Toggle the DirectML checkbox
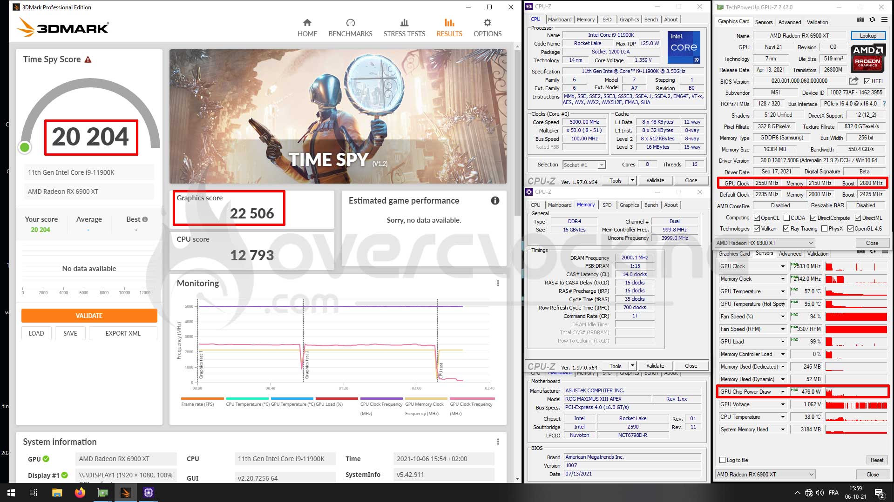Screen dimensions: 894x502 pos(858,218)
